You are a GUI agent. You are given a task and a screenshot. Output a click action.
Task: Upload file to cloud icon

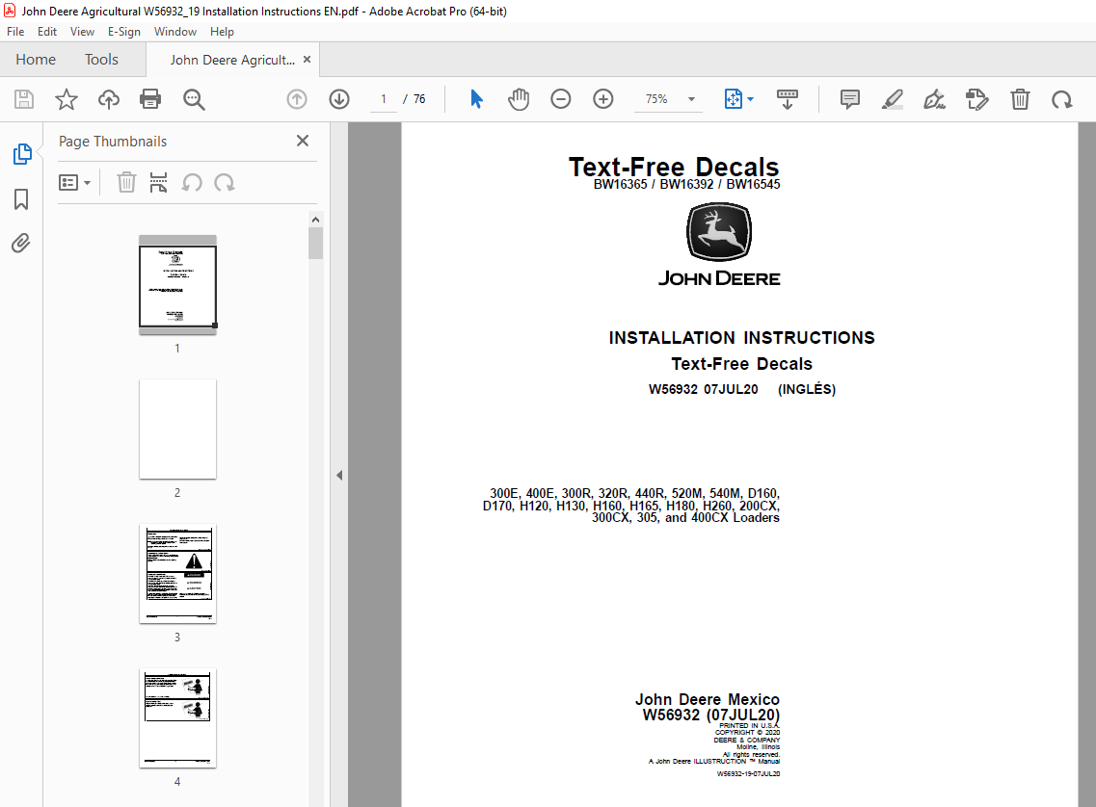[108, 99]
